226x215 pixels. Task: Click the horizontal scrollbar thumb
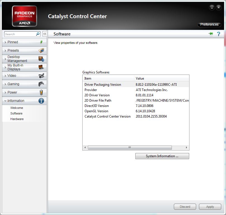(x=130, y=147)
